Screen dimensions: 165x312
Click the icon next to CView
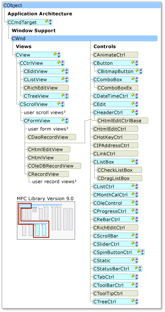57,55
